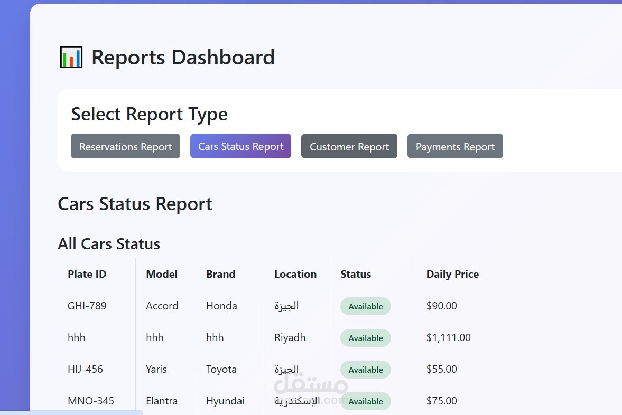The image size is (622, 415).
Task: Select the GHI-789 plate ID cell
Action: pos(87,306)
